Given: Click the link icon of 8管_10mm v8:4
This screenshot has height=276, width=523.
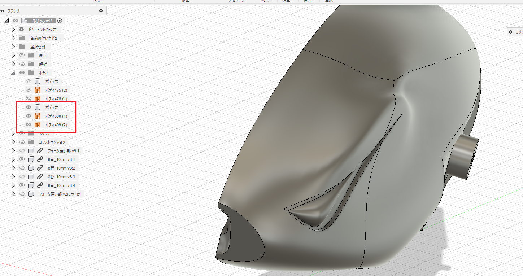Looking at the screenshot, I should point(40,185).
